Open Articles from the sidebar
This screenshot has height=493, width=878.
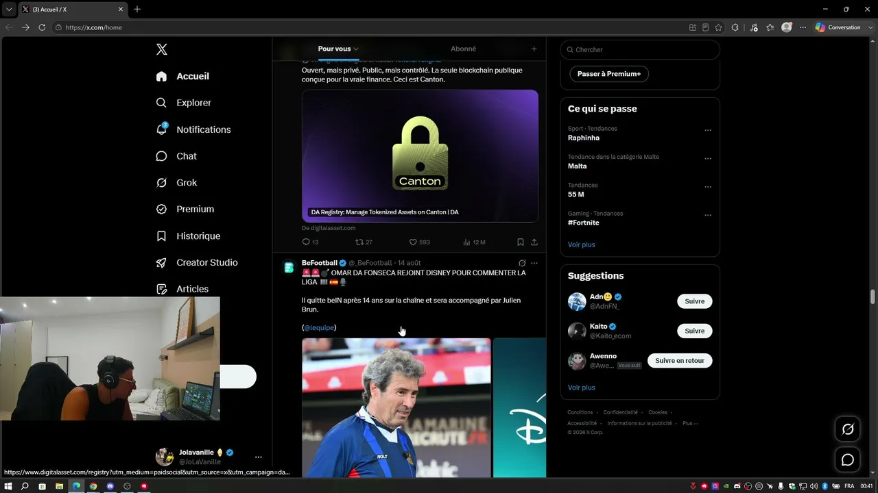pyautogui.click(x=182, y=289)
